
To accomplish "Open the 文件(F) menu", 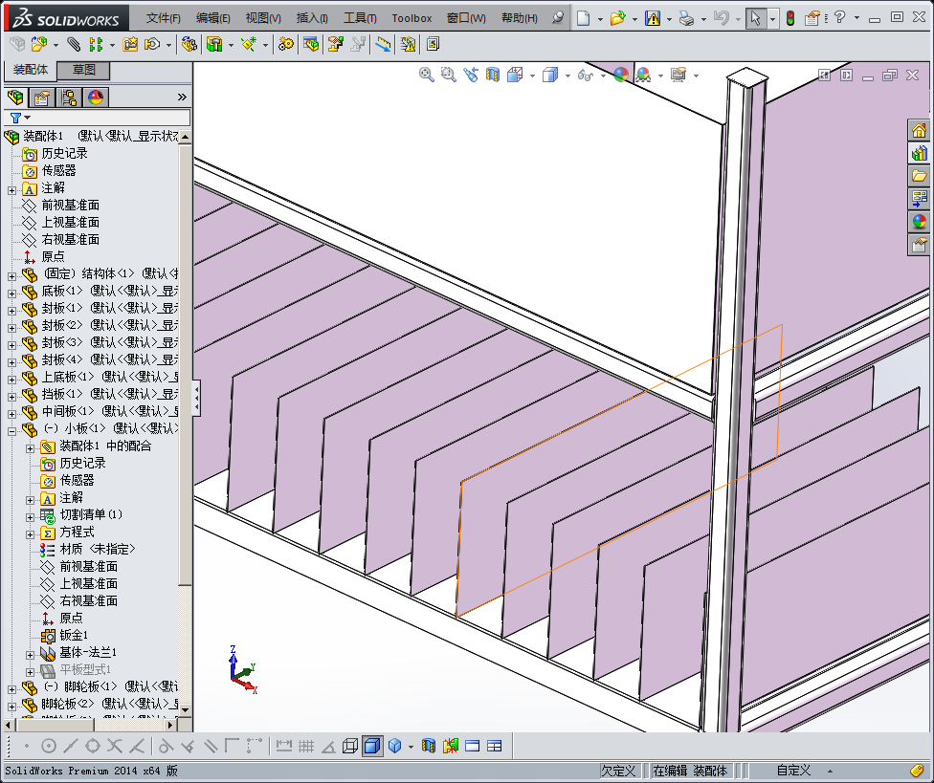I will 164,18.
